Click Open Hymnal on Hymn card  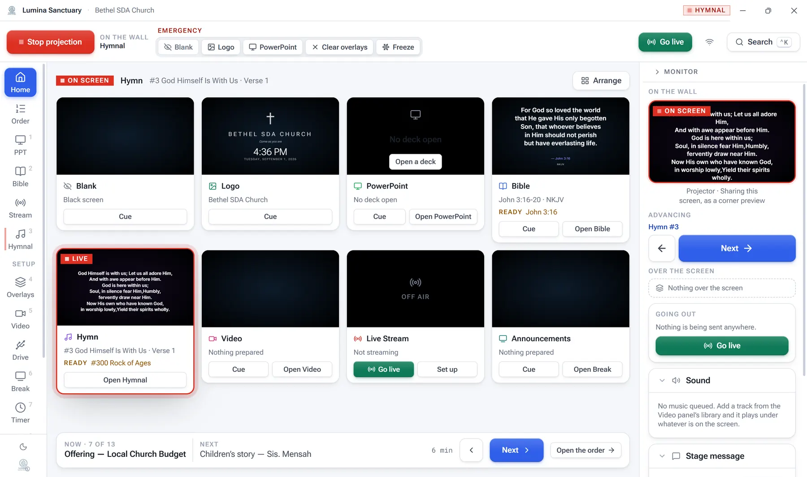tap(125, 380)
